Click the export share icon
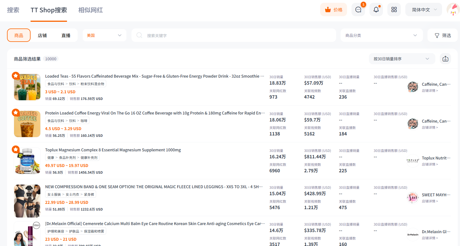Image resolution: width=460 pixels, height=246 pixels. tap(445, 59)
